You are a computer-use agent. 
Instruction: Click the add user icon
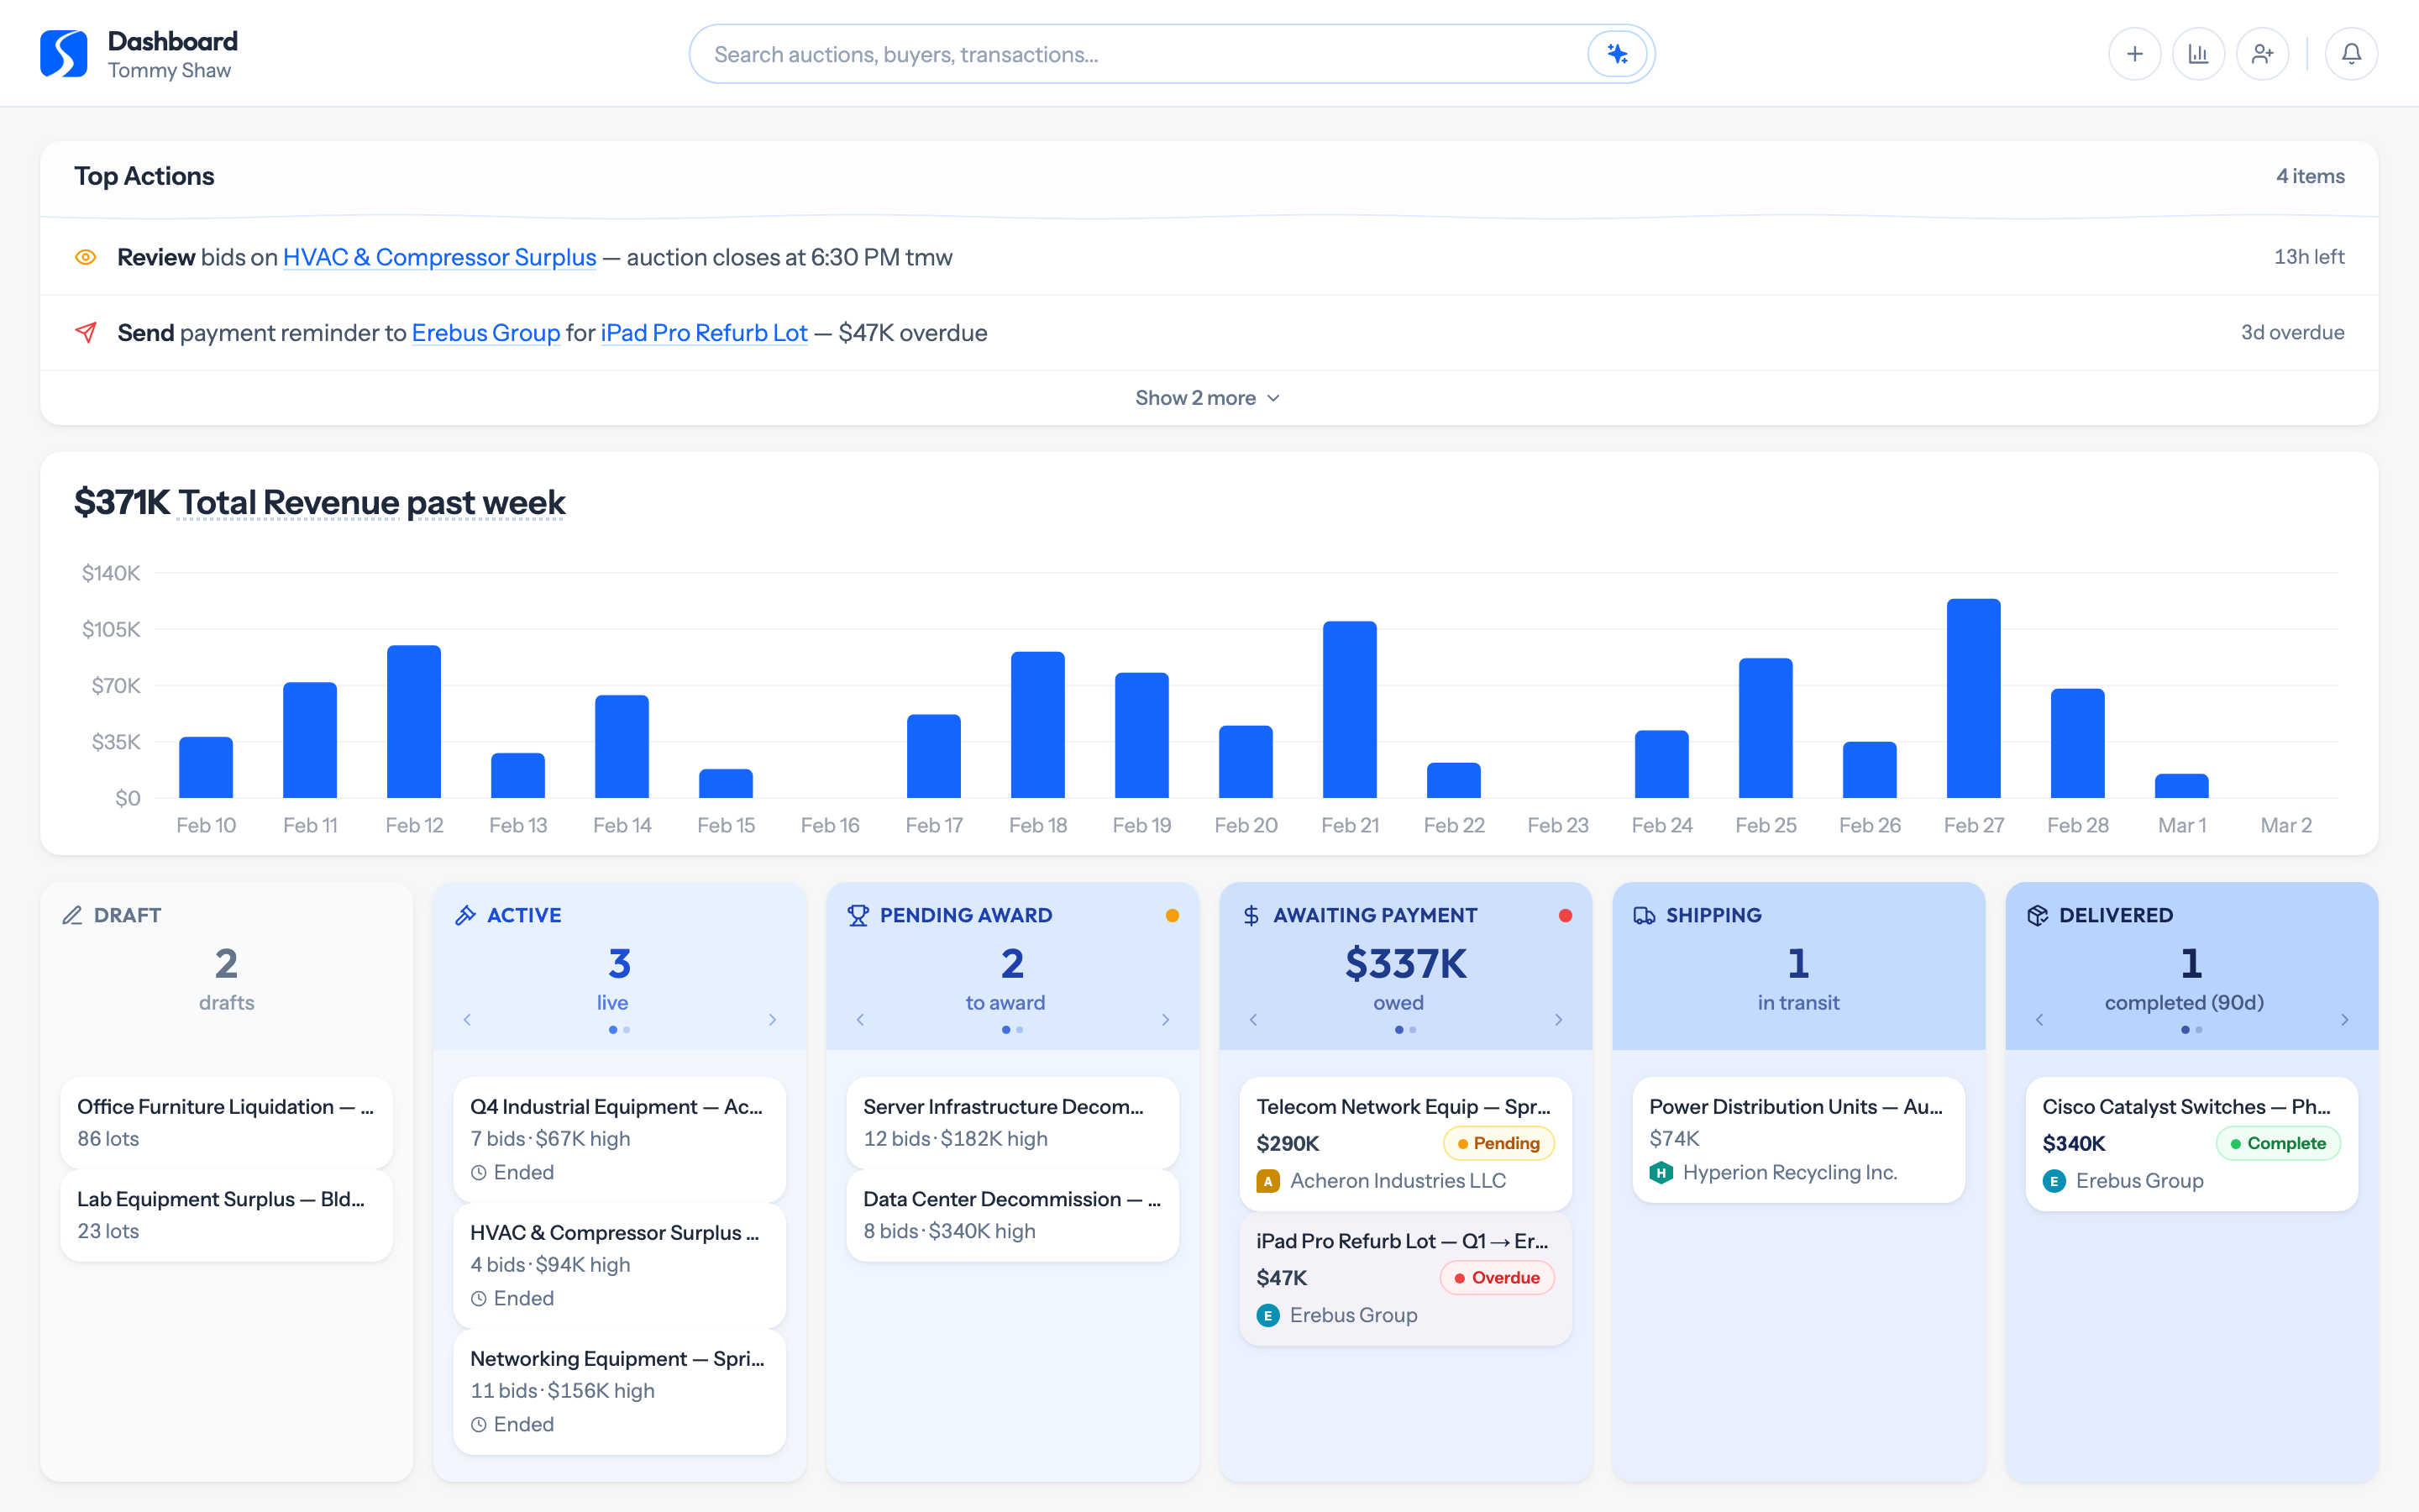coord(2262,54)
